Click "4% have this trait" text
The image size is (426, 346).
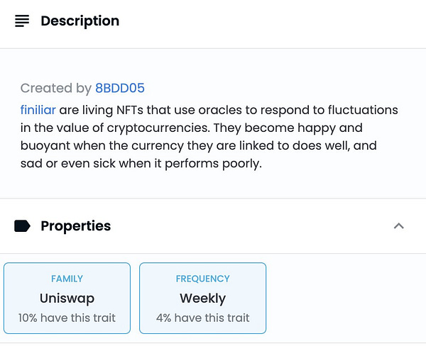tap(202, 318)
